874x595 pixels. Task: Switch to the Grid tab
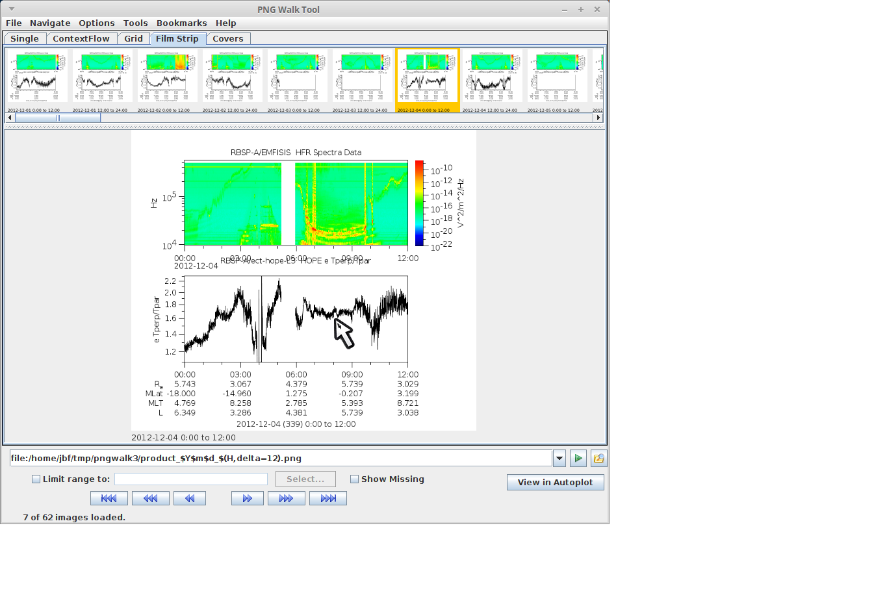click(133, 39)
